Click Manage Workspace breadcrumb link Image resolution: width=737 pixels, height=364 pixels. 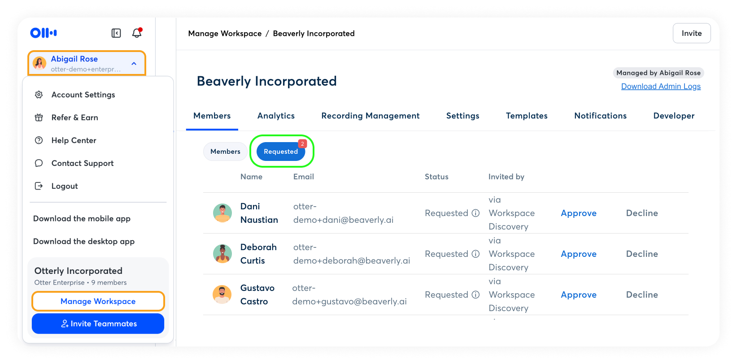point(225,34)
